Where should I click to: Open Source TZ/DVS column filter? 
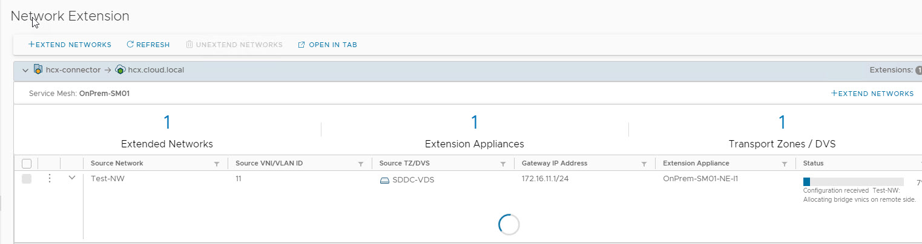[x=502, y=164]
